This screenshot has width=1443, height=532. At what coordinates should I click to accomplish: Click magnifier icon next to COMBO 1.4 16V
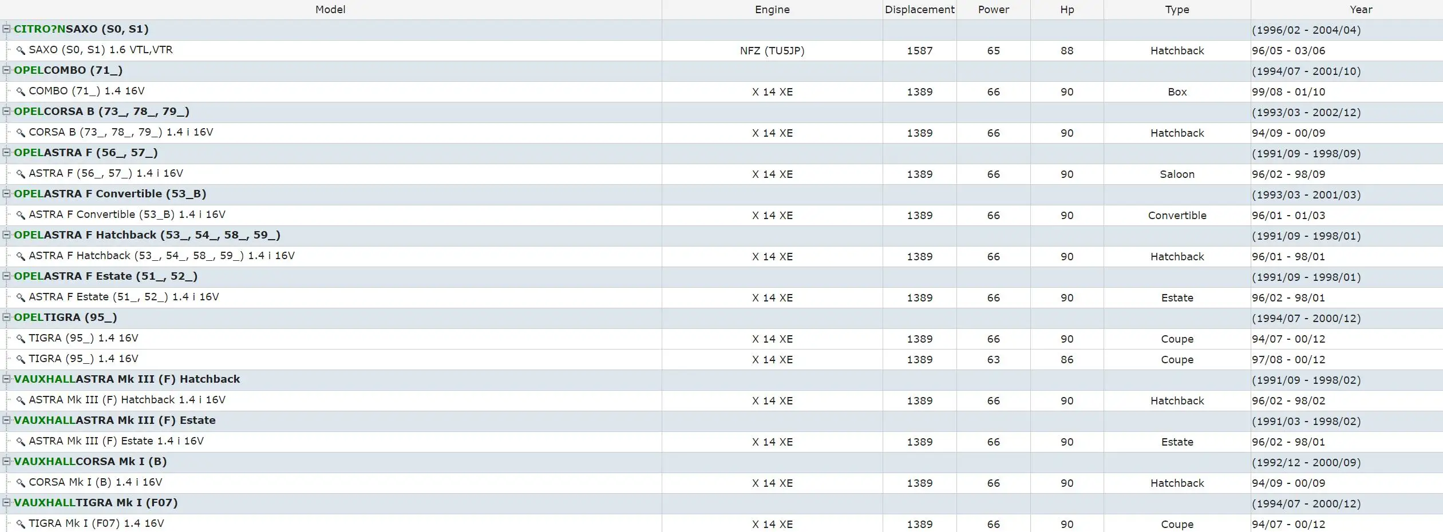point(21,92)
